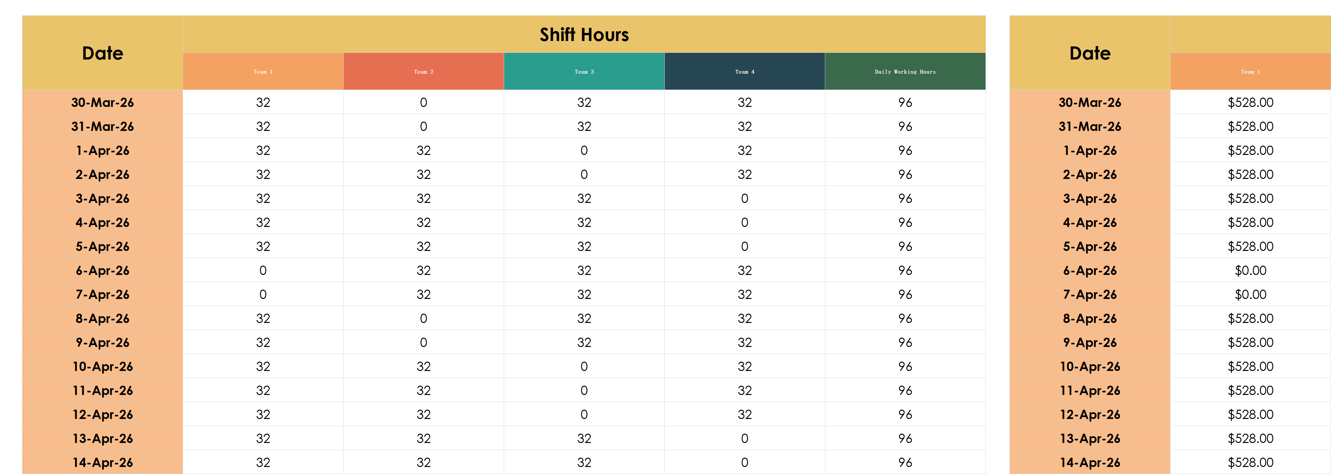This screenshot has height=474, width=1331.
Task: Select the teal Team 3 column header
Action: click(x=584, y=71)
